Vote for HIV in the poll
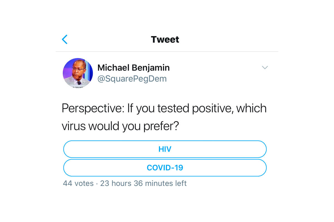This screenshot has width=334, height=222. pyautogui.click(x=165, y=149)
